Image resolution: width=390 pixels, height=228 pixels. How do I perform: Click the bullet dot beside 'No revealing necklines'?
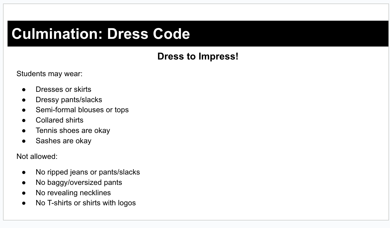(24, 193)
